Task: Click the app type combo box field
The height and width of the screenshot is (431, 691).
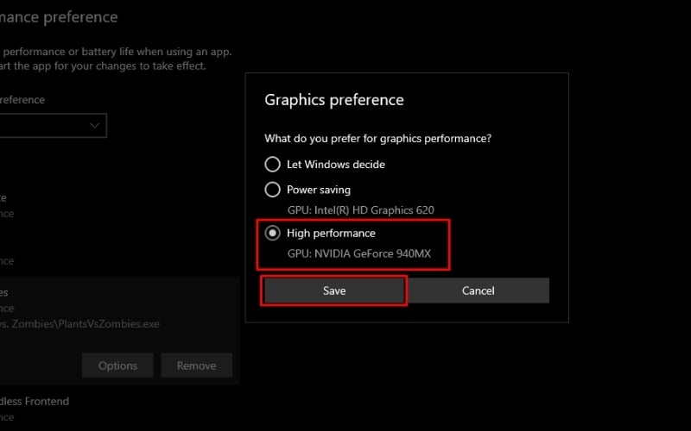Action: (48, 126)
